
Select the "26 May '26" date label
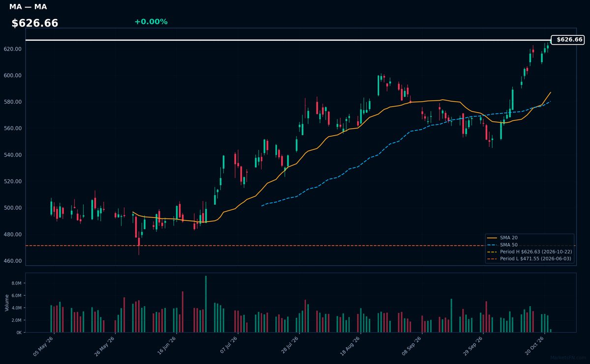pyautogui.click(x=104, y=345)
